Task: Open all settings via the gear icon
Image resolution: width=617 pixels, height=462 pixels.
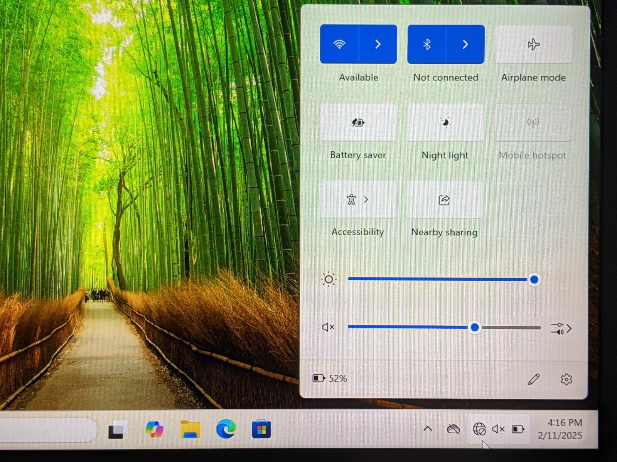Action: click(566, 379)
